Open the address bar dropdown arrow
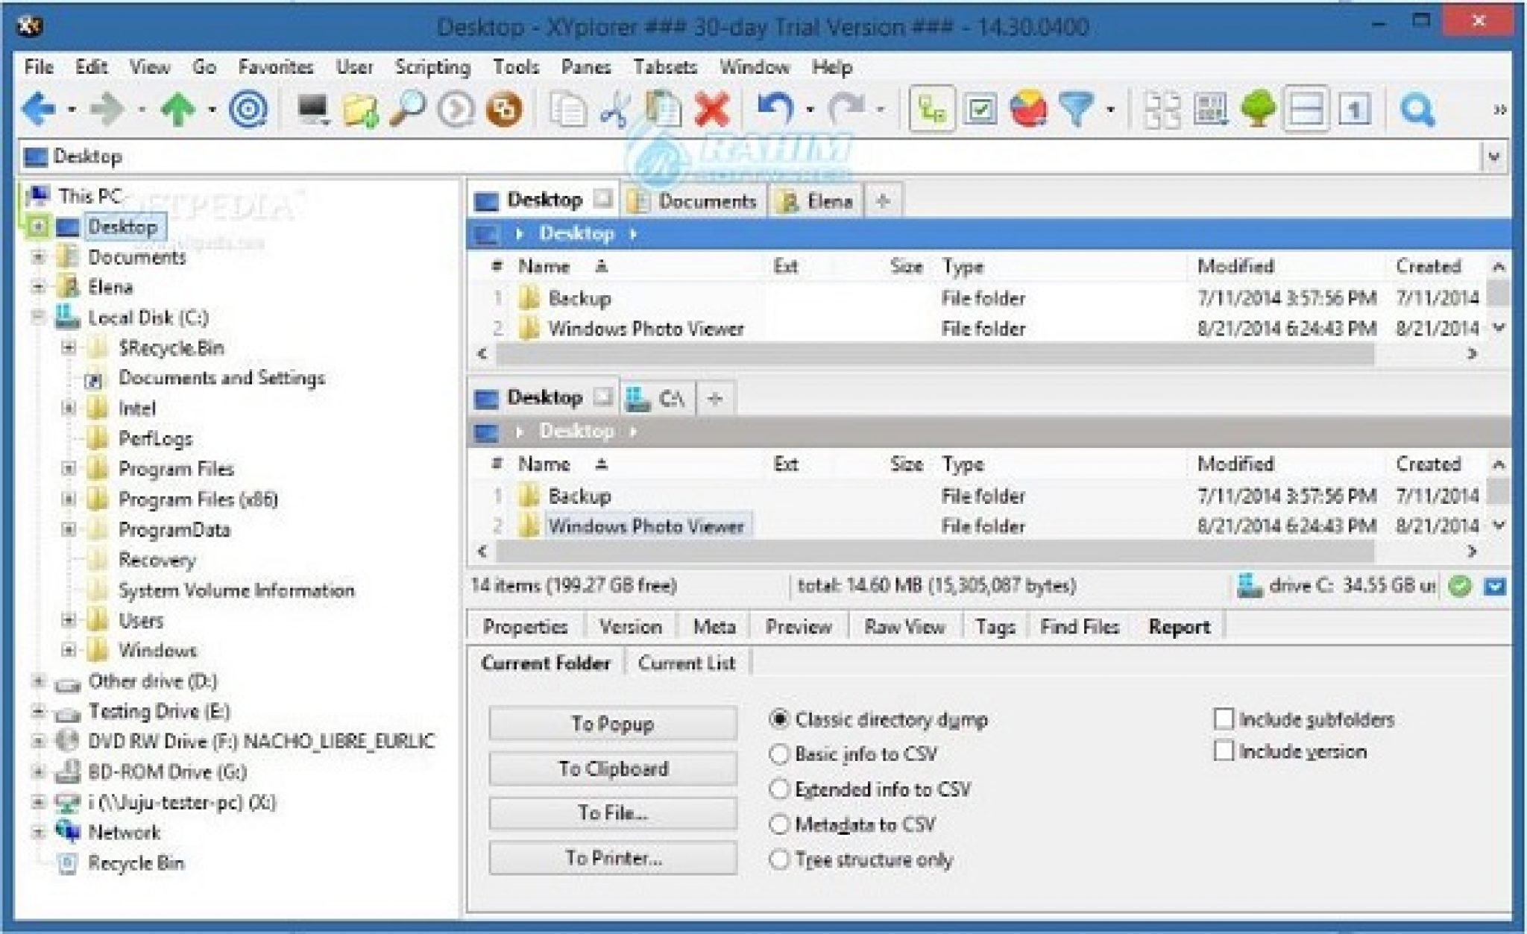1527x934 pixels. pos(1493,157)
